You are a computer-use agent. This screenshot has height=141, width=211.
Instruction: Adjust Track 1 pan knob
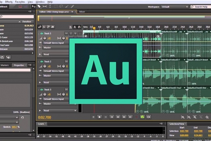pos(63,38)
